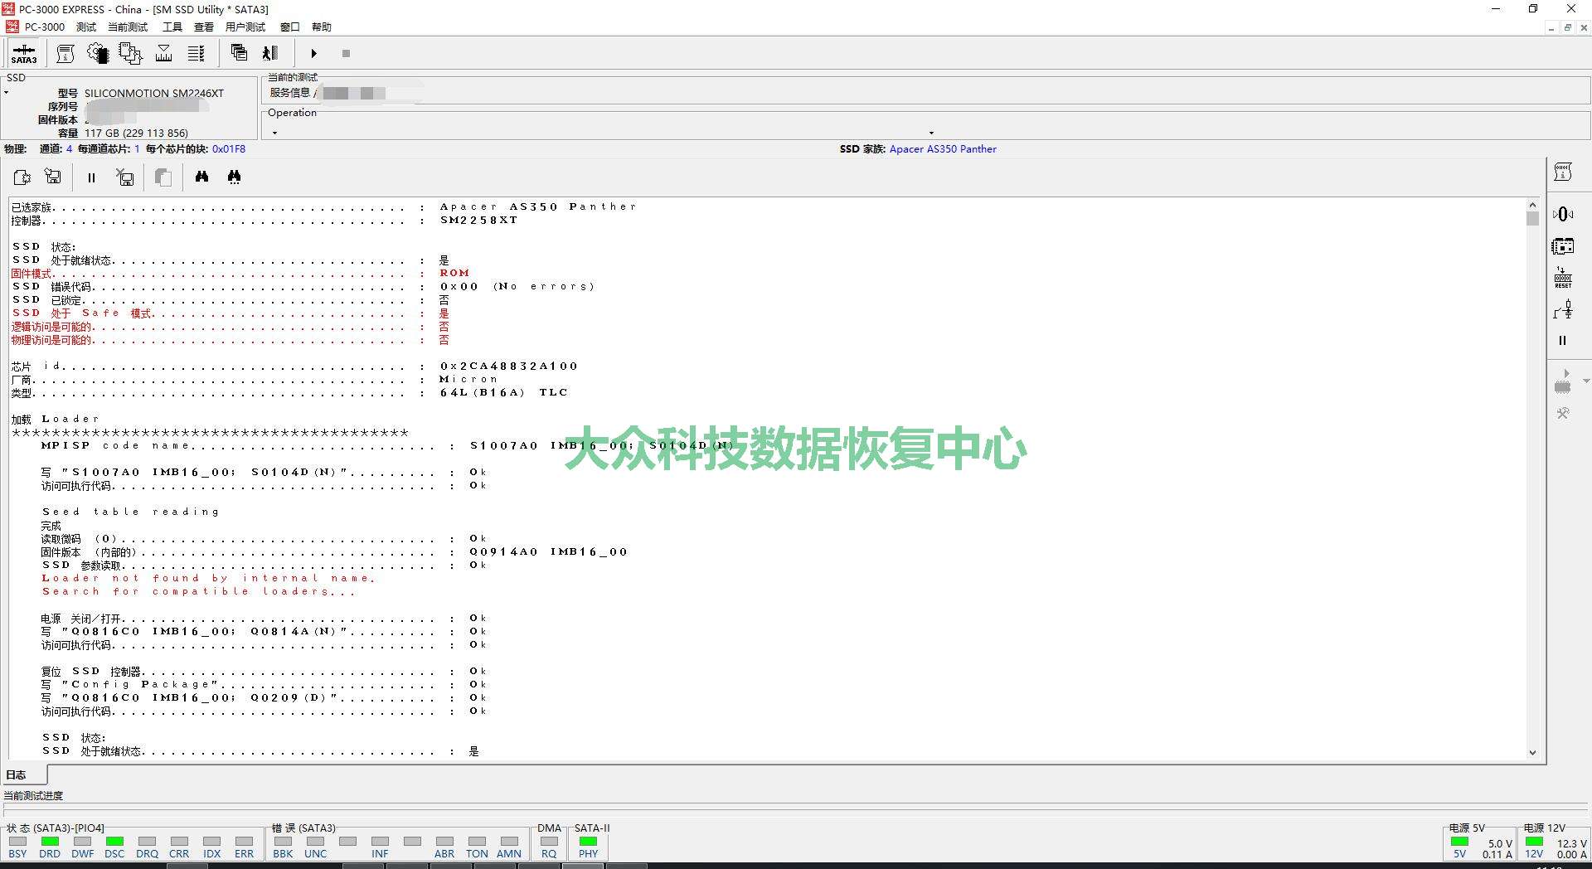Expand the SSD info panel arrow
This screenshot has height=869, width=1592.
(7, 92)
